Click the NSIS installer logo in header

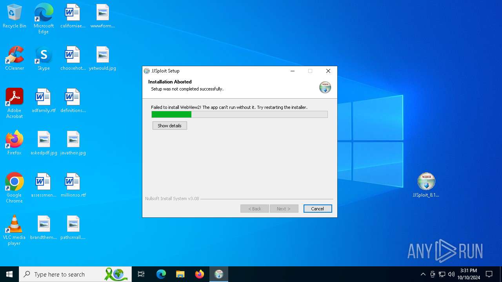[325, 87]
